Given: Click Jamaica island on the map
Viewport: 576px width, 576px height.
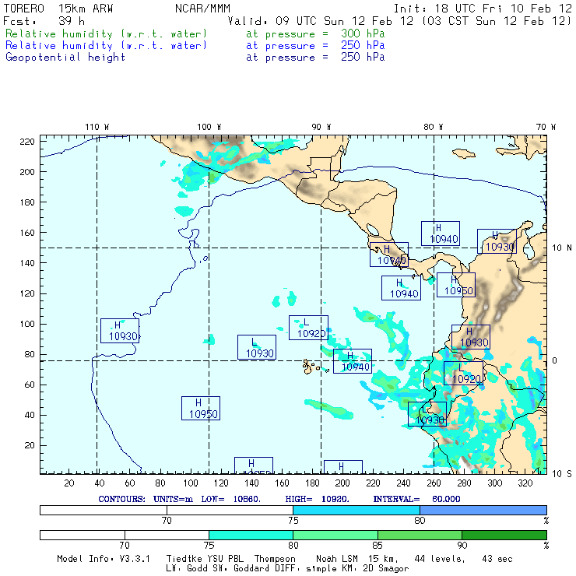Looking at the screenshot, I should (464, 153).
